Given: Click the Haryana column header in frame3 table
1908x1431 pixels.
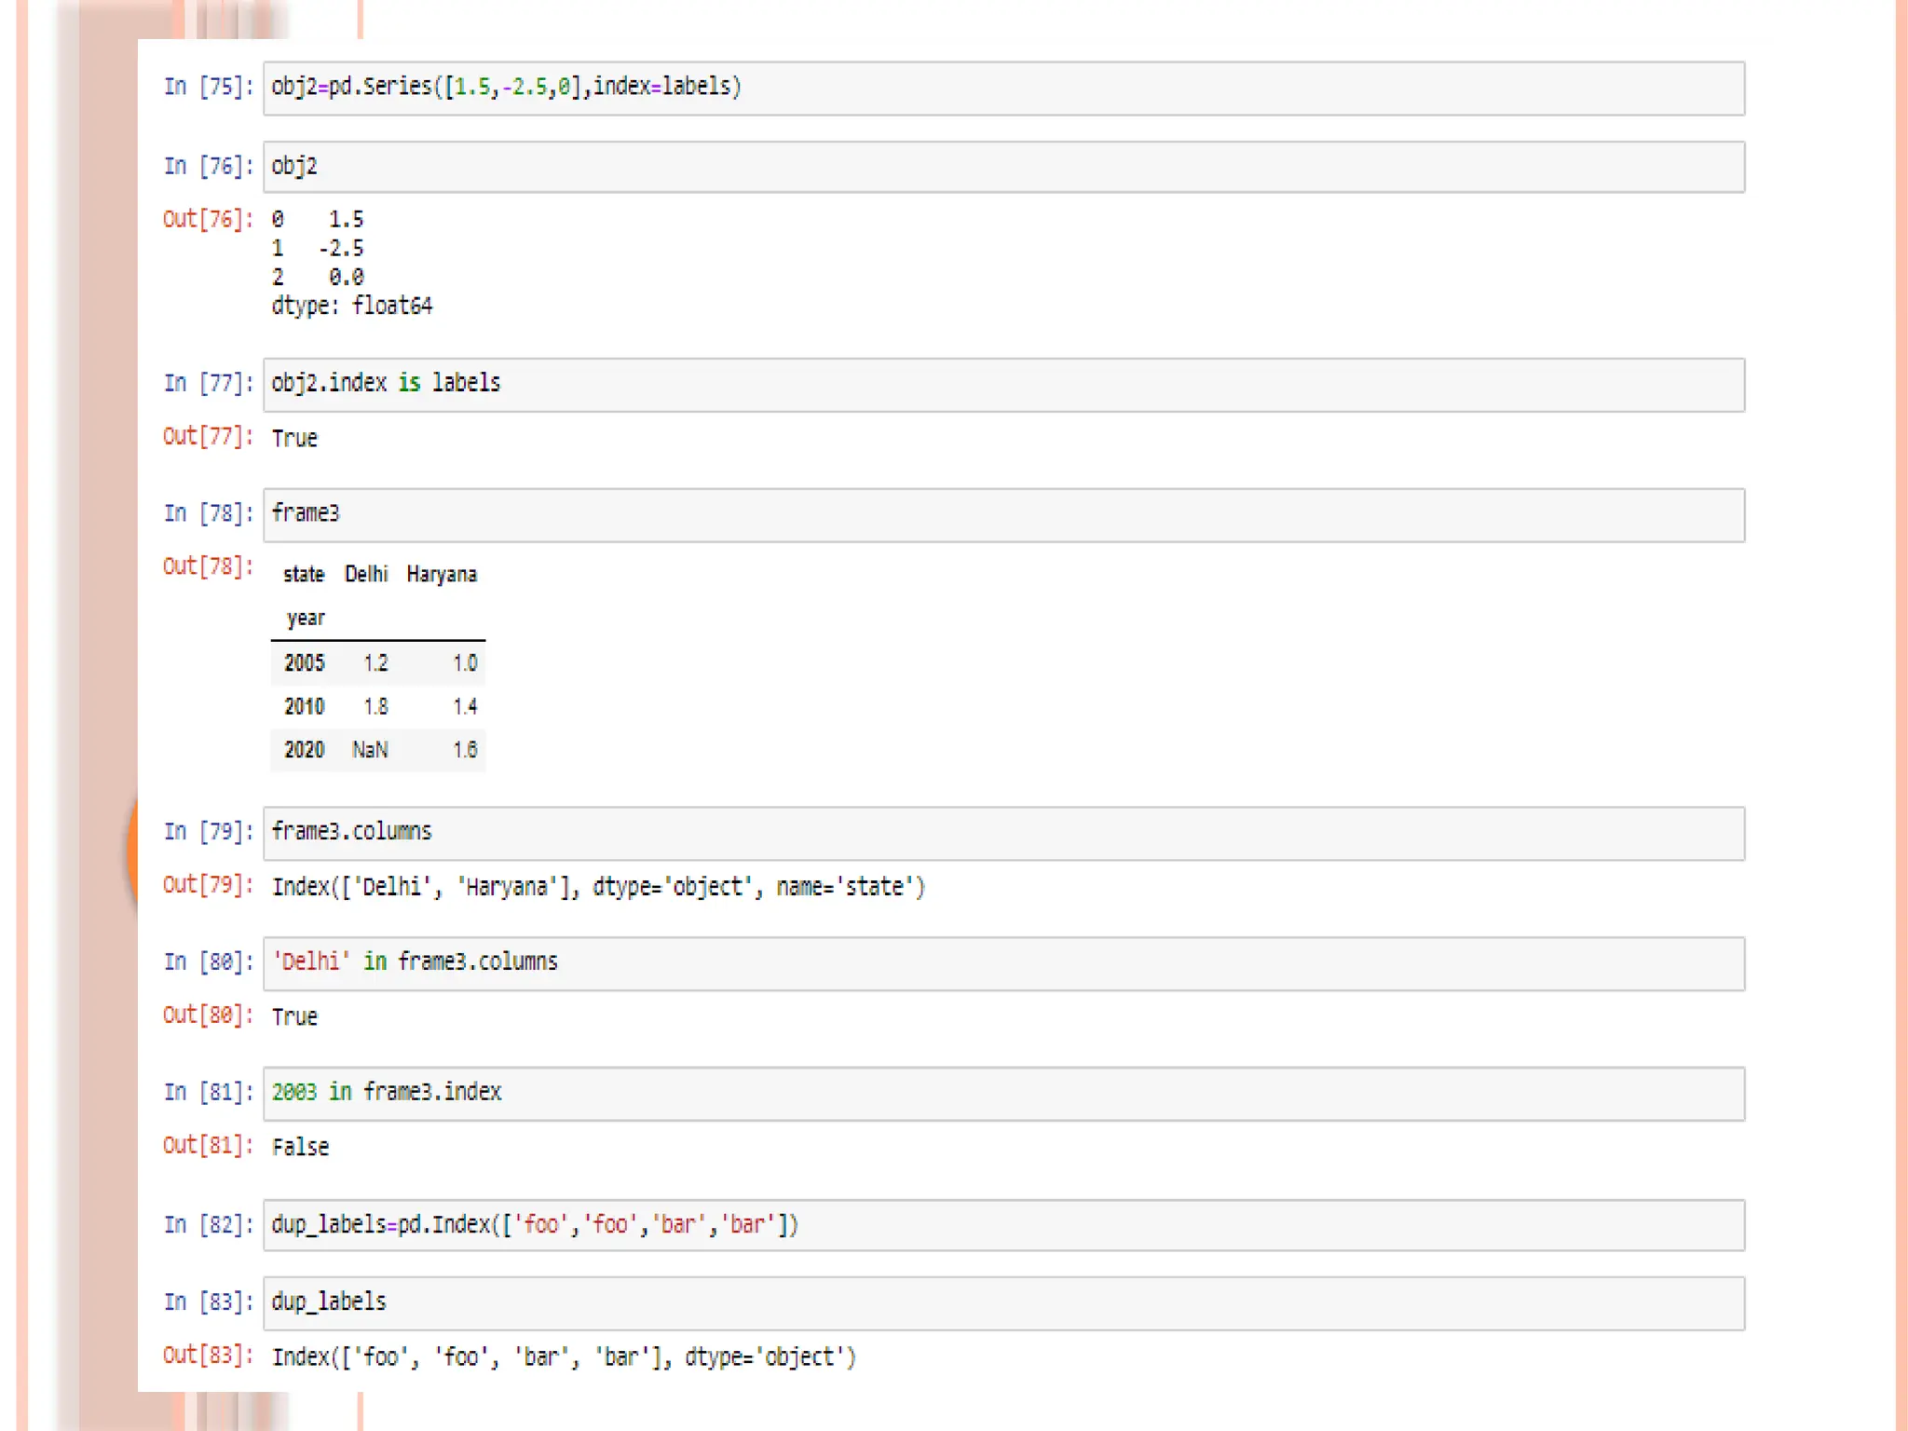Looking at the screenshot, I should [x=442, y=575].
